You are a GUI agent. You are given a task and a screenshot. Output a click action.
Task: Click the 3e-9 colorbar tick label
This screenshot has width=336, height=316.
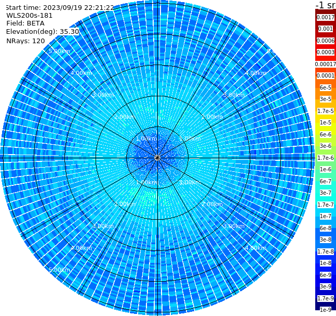pos(326,286)
